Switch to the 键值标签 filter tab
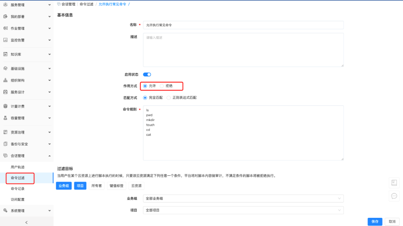The image size is (403, 226). (x=117, y=185)
